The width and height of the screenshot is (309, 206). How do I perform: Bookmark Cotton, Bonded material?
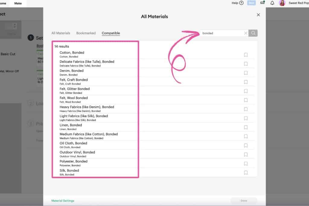(246, 55)
